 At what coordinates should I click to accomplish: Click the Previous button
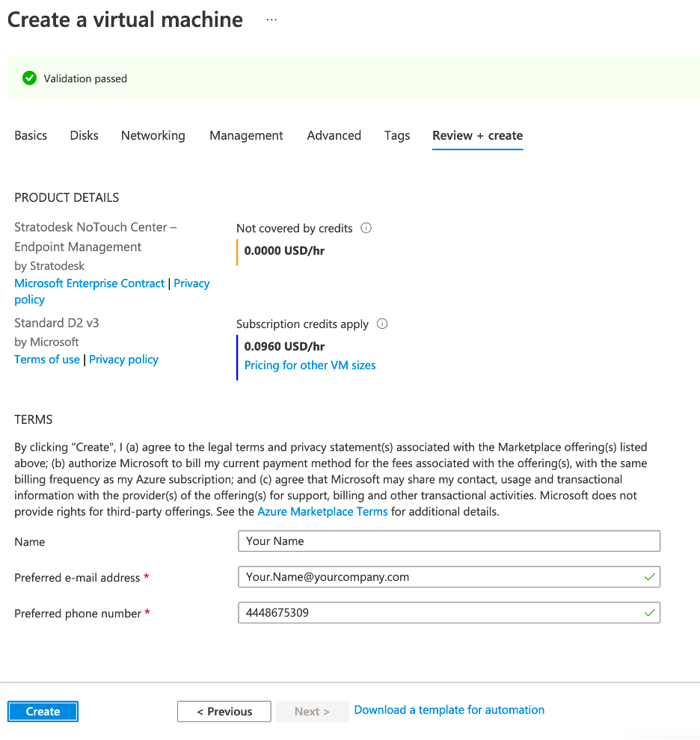click(x=224, y=711)
